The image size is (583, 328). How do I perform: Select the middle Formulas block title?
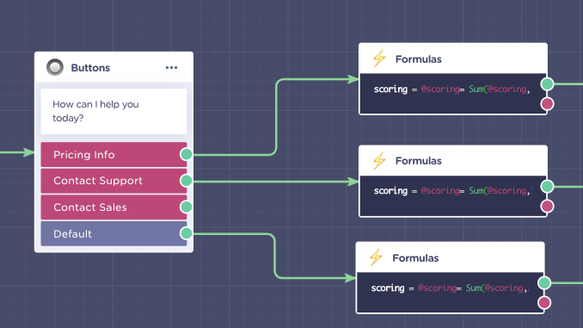418,161
